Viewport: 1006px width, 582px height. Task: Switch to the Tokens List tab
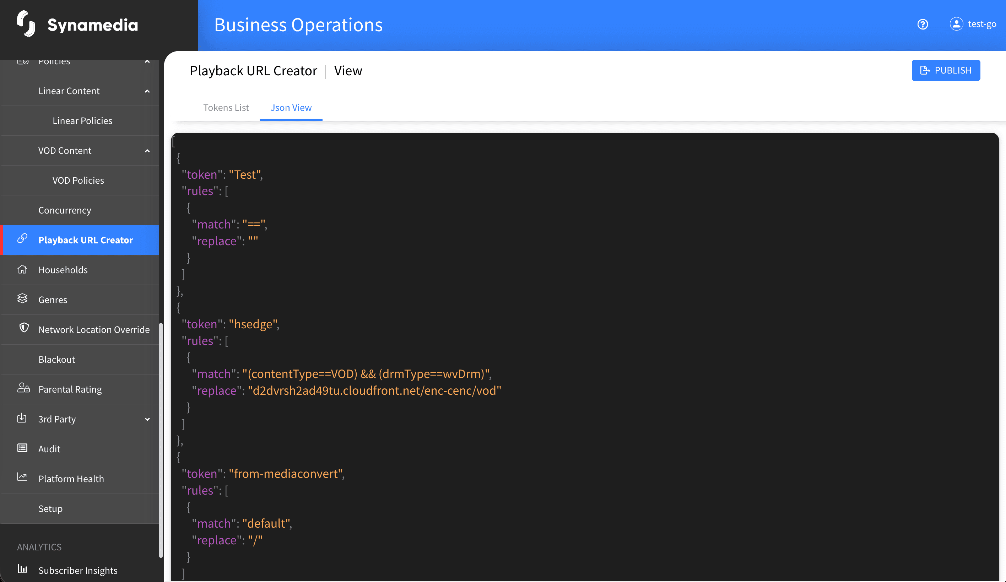click(226, 108)
